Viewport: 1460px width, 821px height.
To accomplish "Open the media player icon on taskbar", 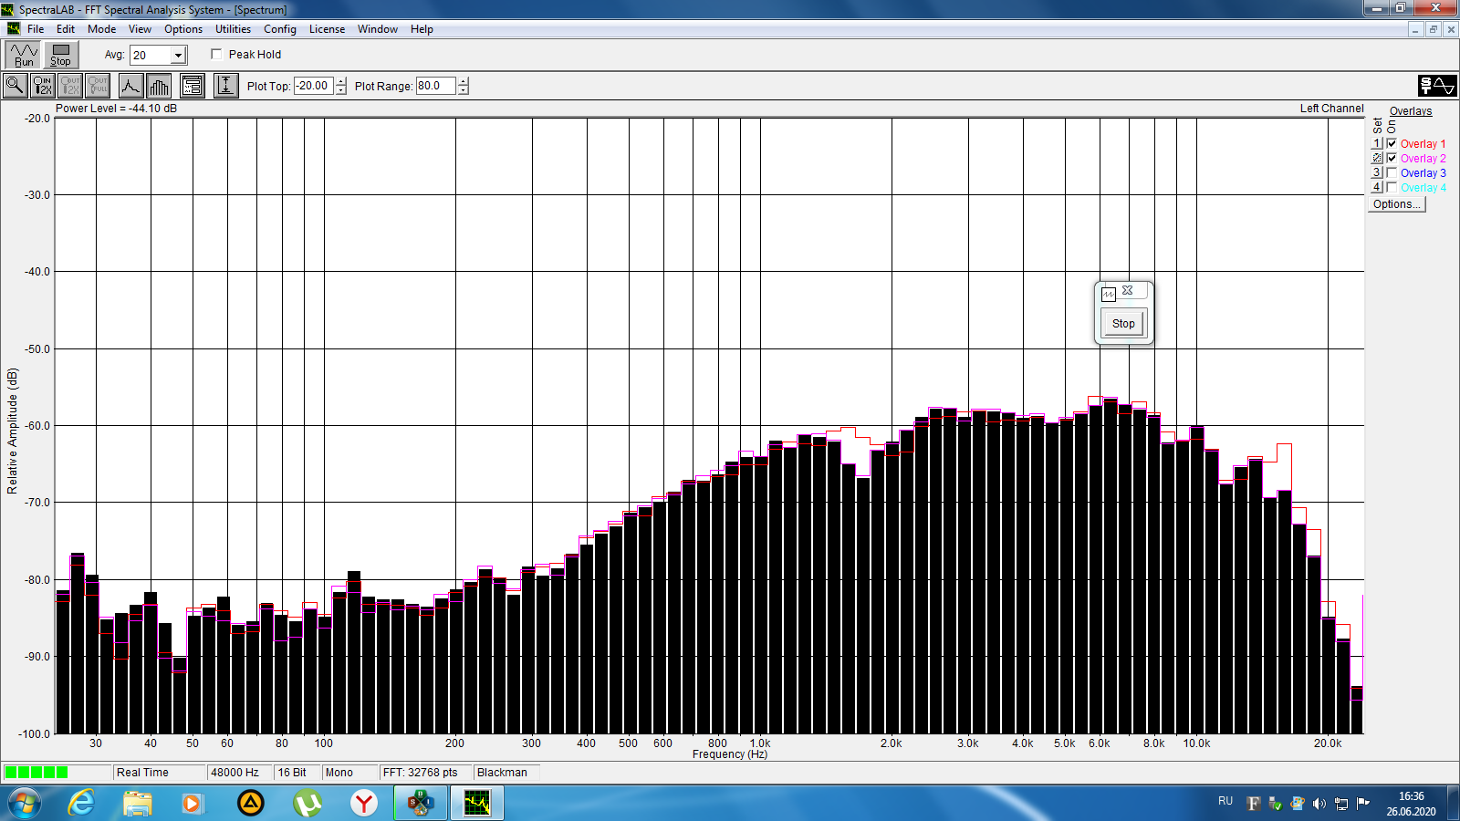I will [x=193, y=804].
